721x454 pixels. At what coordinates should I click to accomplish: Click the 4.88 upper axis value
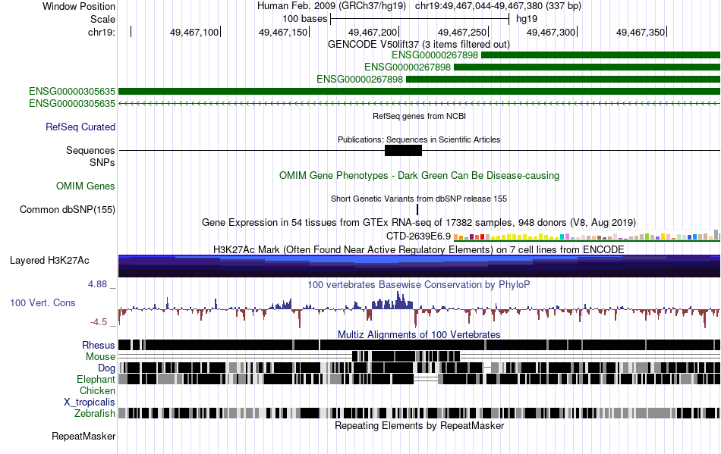pos(97,284)
